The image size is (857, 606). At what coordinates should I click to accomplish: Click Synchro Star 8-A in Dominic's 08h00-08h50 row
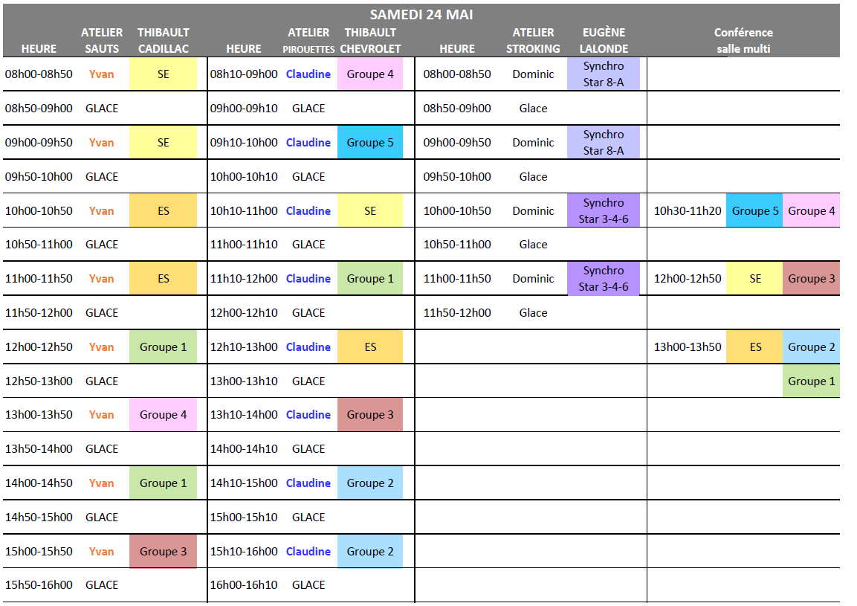point(604,74)
